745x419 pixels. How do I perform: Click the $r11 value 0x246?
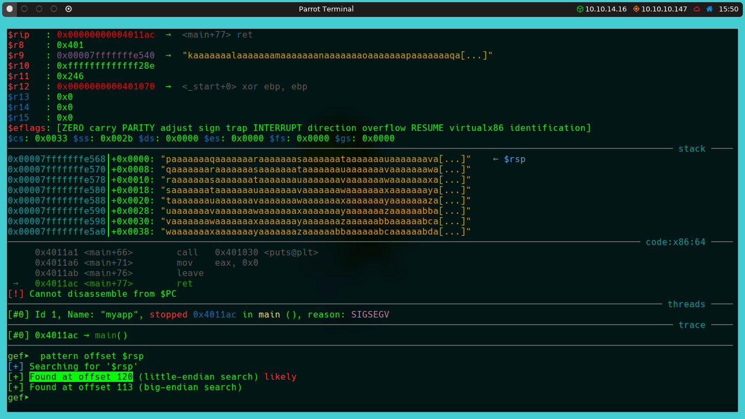point(70,76)
